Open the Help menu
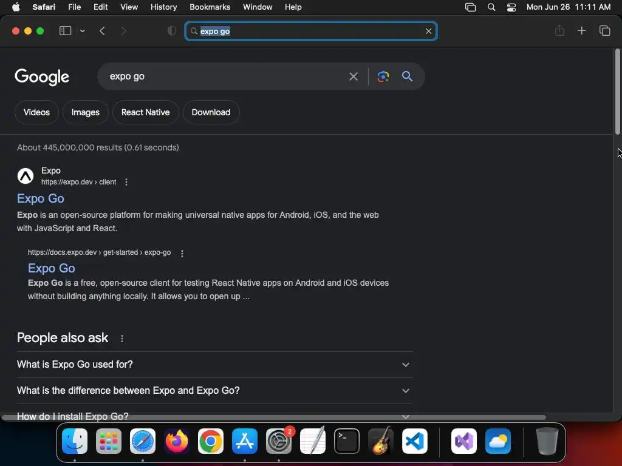Image resolution: width=622 pixels, height=466 pixels. [x=293, y=7]
